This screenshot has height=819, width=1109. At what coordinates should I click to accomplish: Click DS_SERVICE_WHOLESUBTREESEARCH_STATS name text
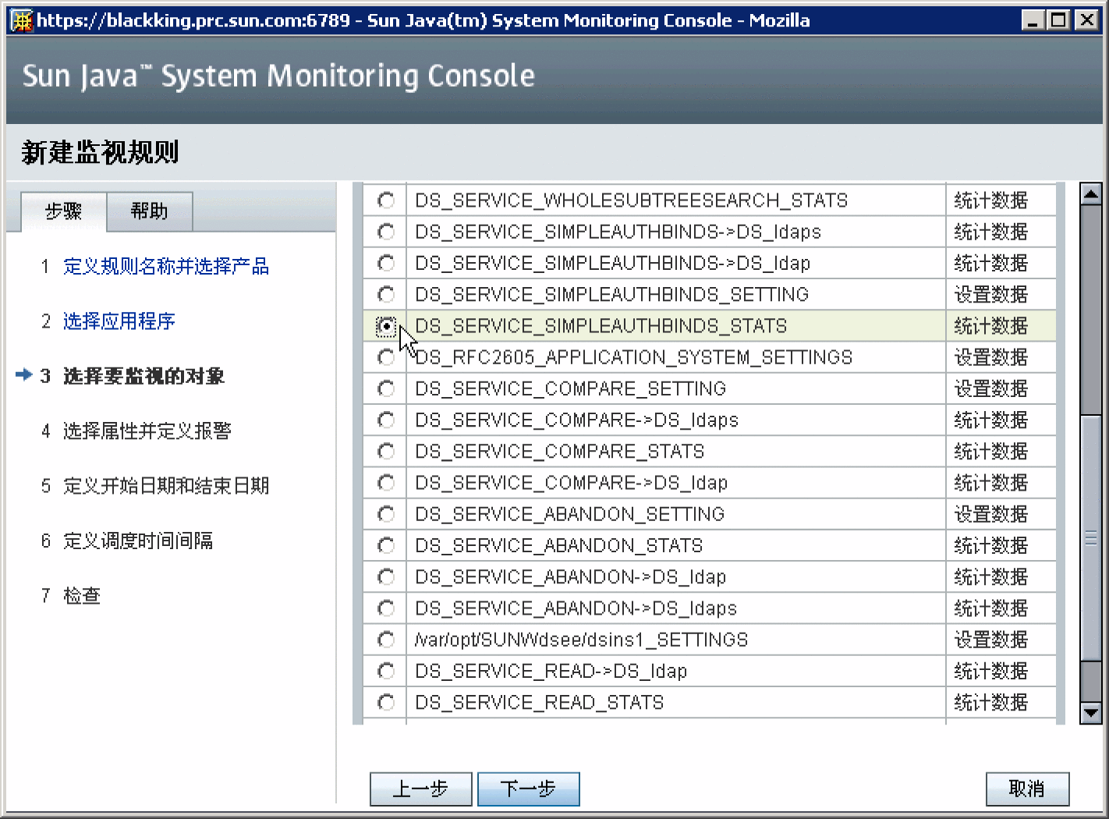pos(631,200)
